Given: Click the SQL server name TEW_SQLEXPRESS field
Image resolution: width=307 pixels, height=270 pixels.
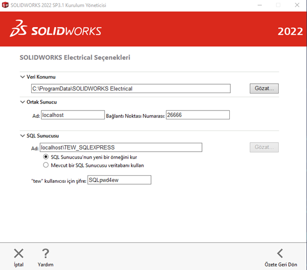Looking at the screenshot, I should click(x=121, y=147).
